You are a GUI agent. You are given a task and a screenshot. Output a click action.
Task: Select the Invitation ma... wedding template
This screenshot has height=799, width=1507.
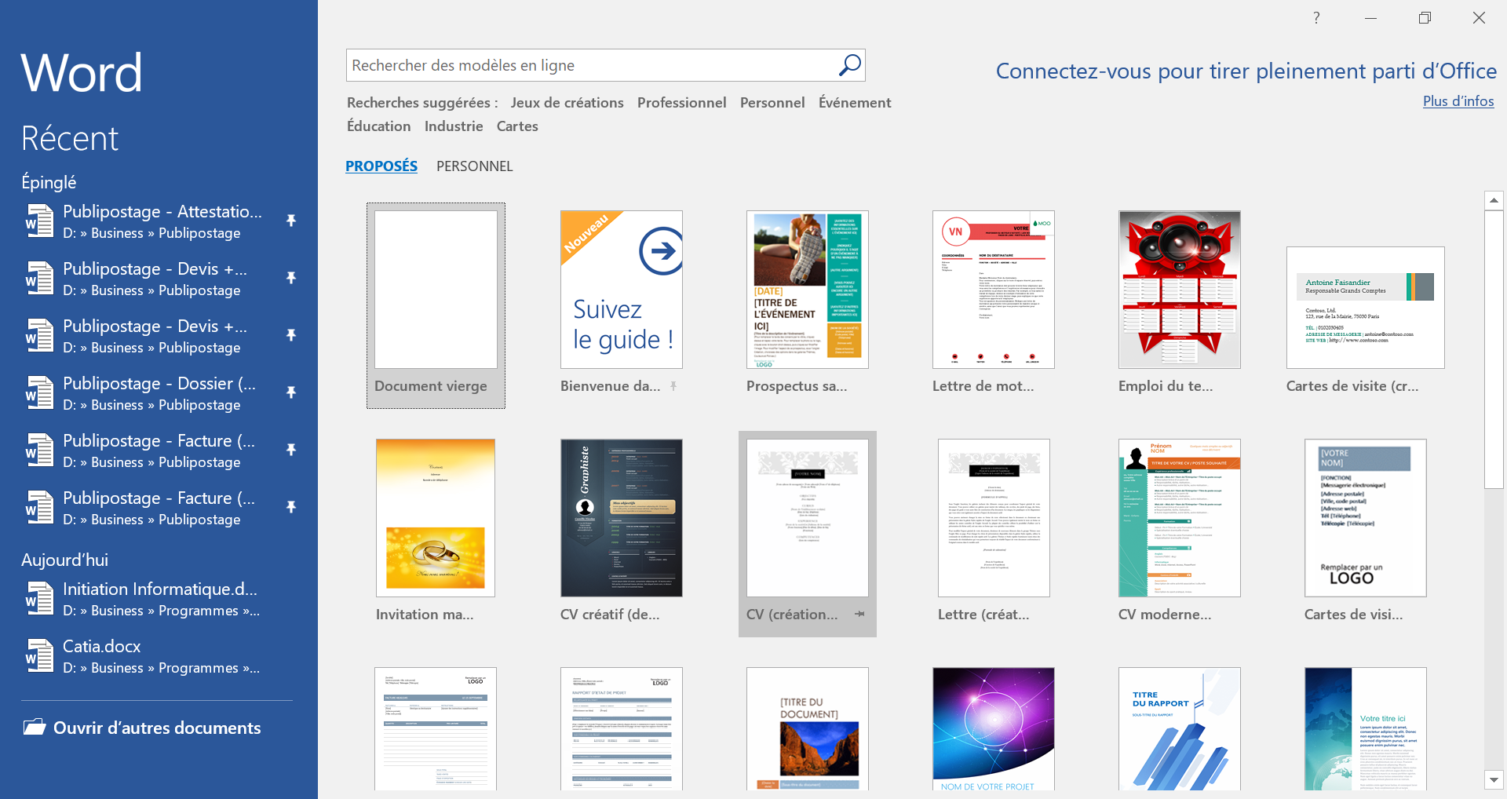436,518
